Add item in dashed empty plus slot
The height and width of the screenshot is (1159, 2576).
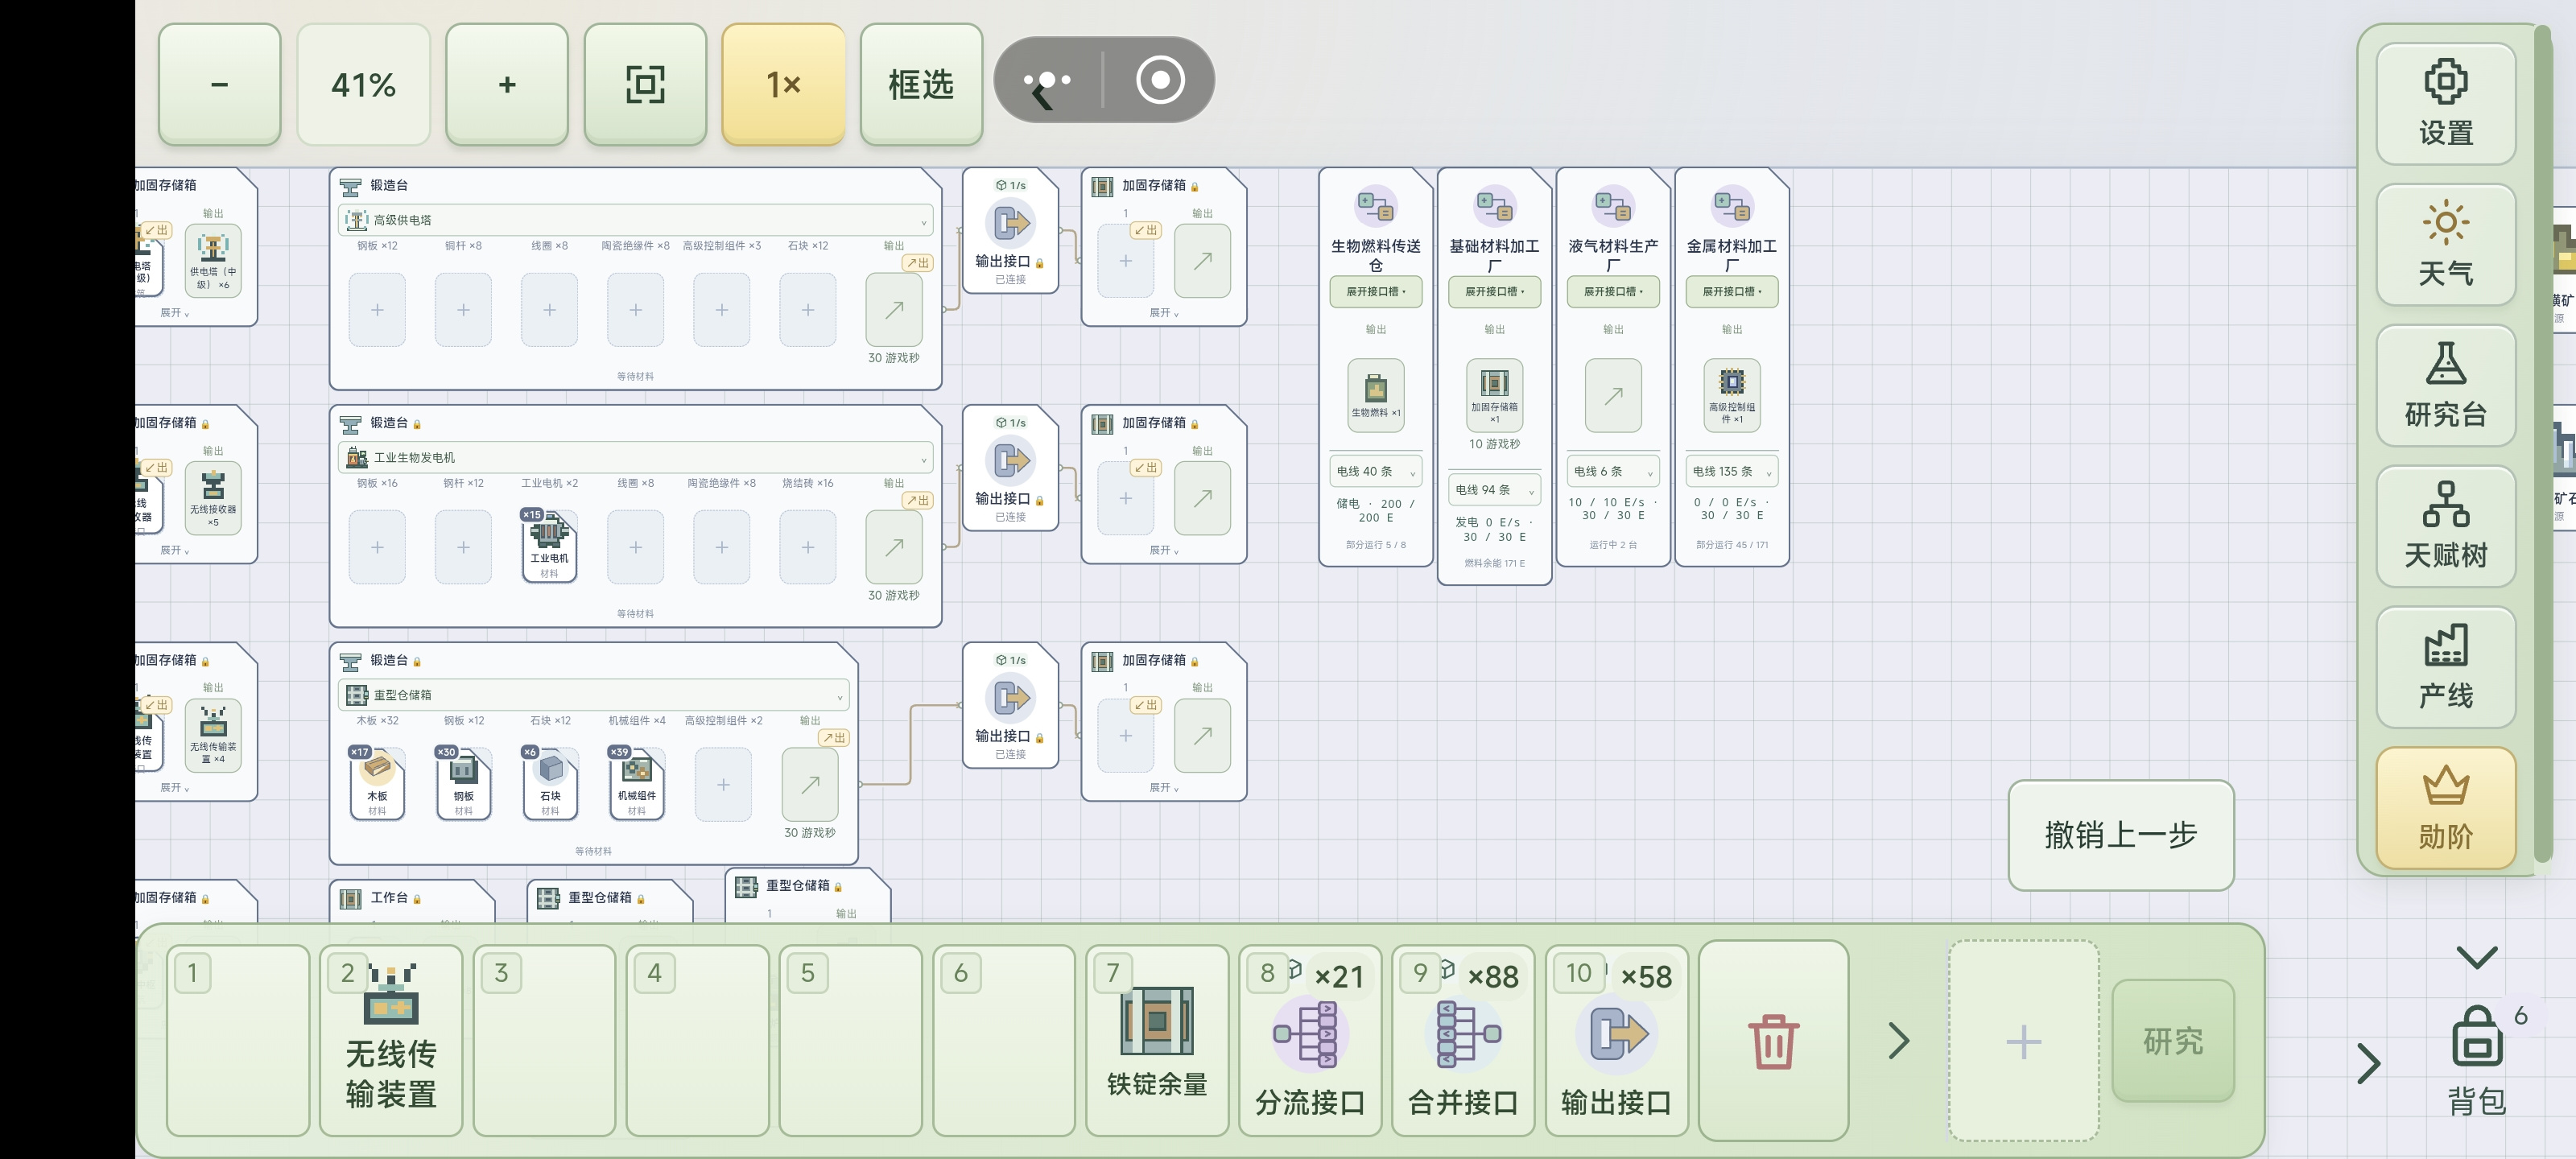point(2023,1041)
